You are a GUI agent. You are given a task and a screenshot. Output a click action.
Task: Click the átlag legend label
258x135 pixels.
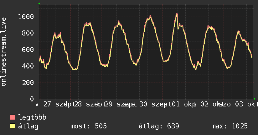(x=28, y=126)
